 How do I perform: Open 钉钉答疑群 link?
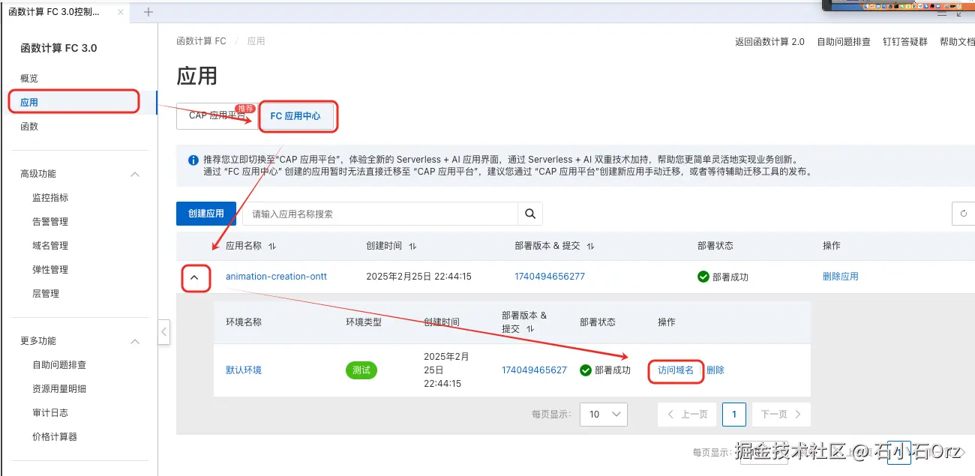(905, 42)
